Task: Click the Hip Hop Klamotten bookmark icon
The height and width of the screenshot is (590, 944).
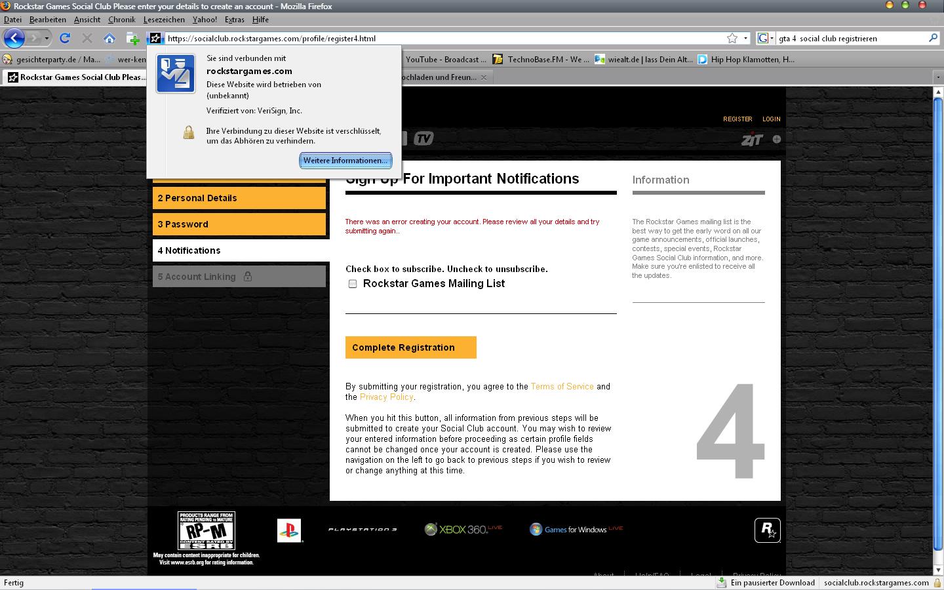Action: (x=703, y=59)
